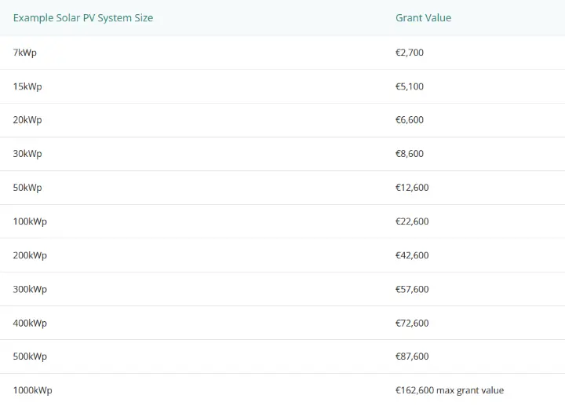Click the €8,600 grant value cell

[x=410, y=154]
